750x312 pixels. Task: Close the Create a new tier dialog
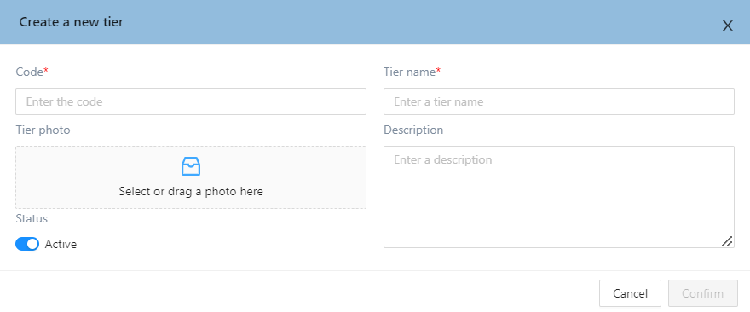[x=727, y=26]
